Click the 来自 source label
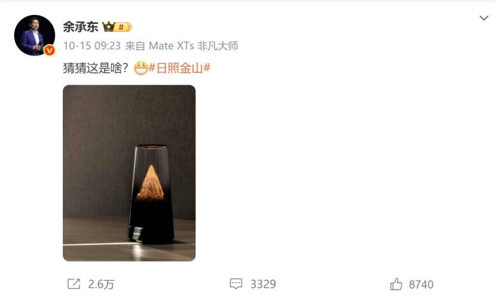This screenshot has height=298, width=496. [x=135, y=46]
